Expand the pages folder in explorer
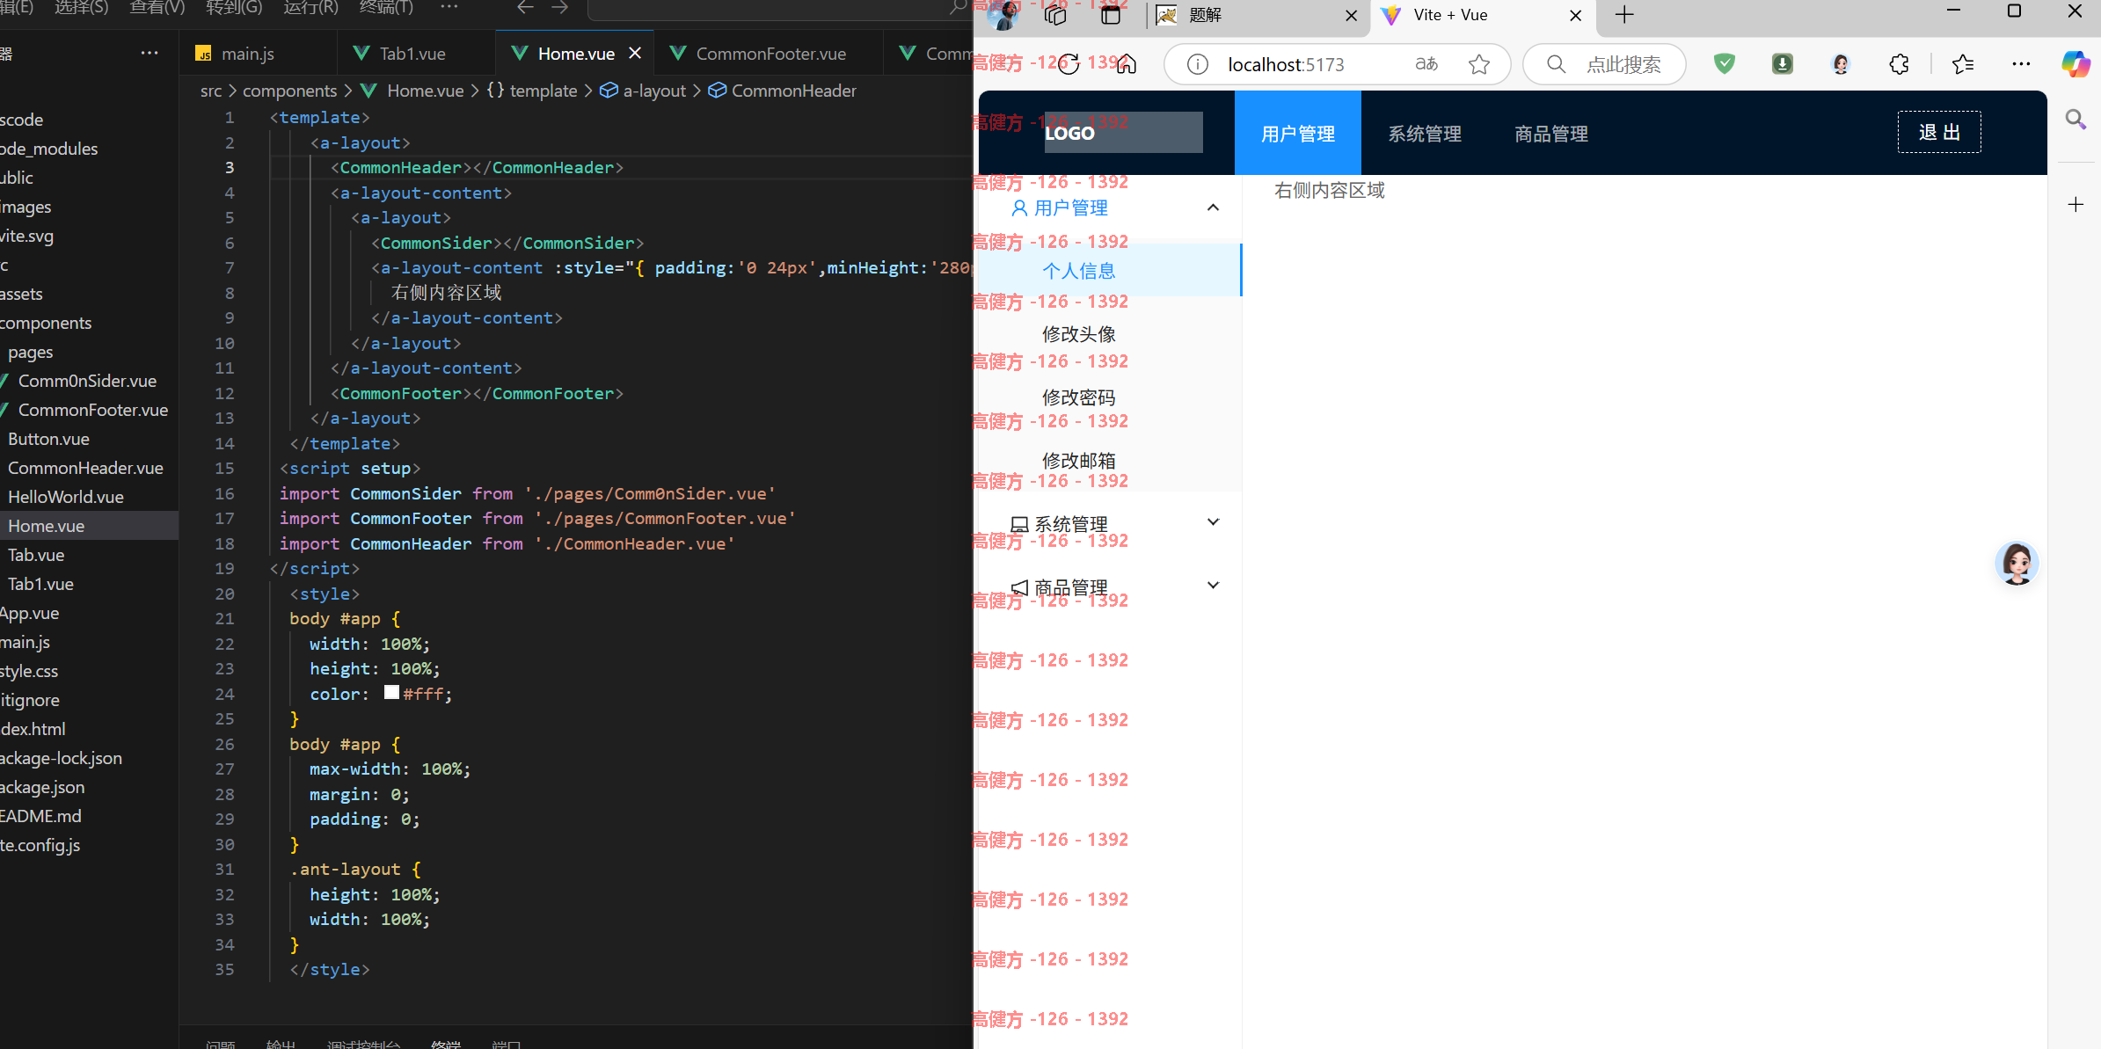 tap(30, 352)
